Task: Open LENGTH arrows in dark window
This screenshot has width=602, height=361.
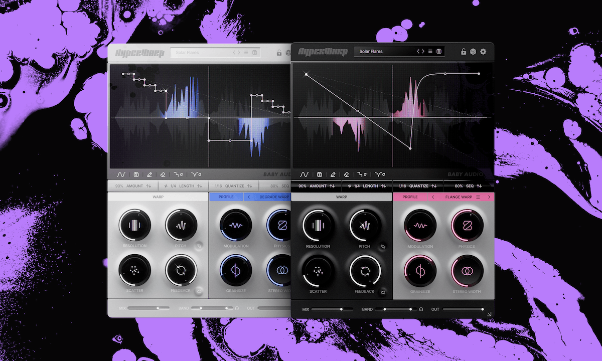Action: (383, 186)
